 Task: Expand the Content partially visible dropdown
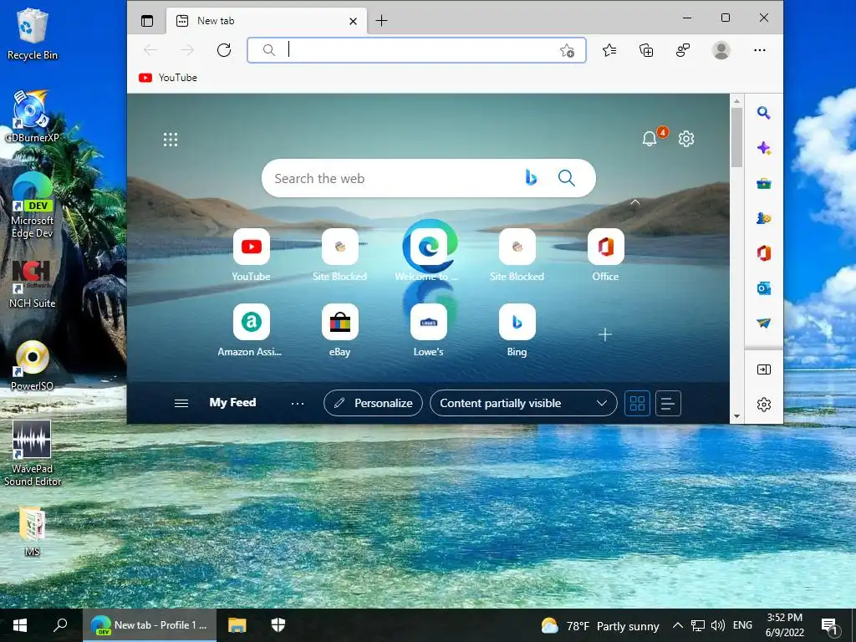[x=523, y=403]
